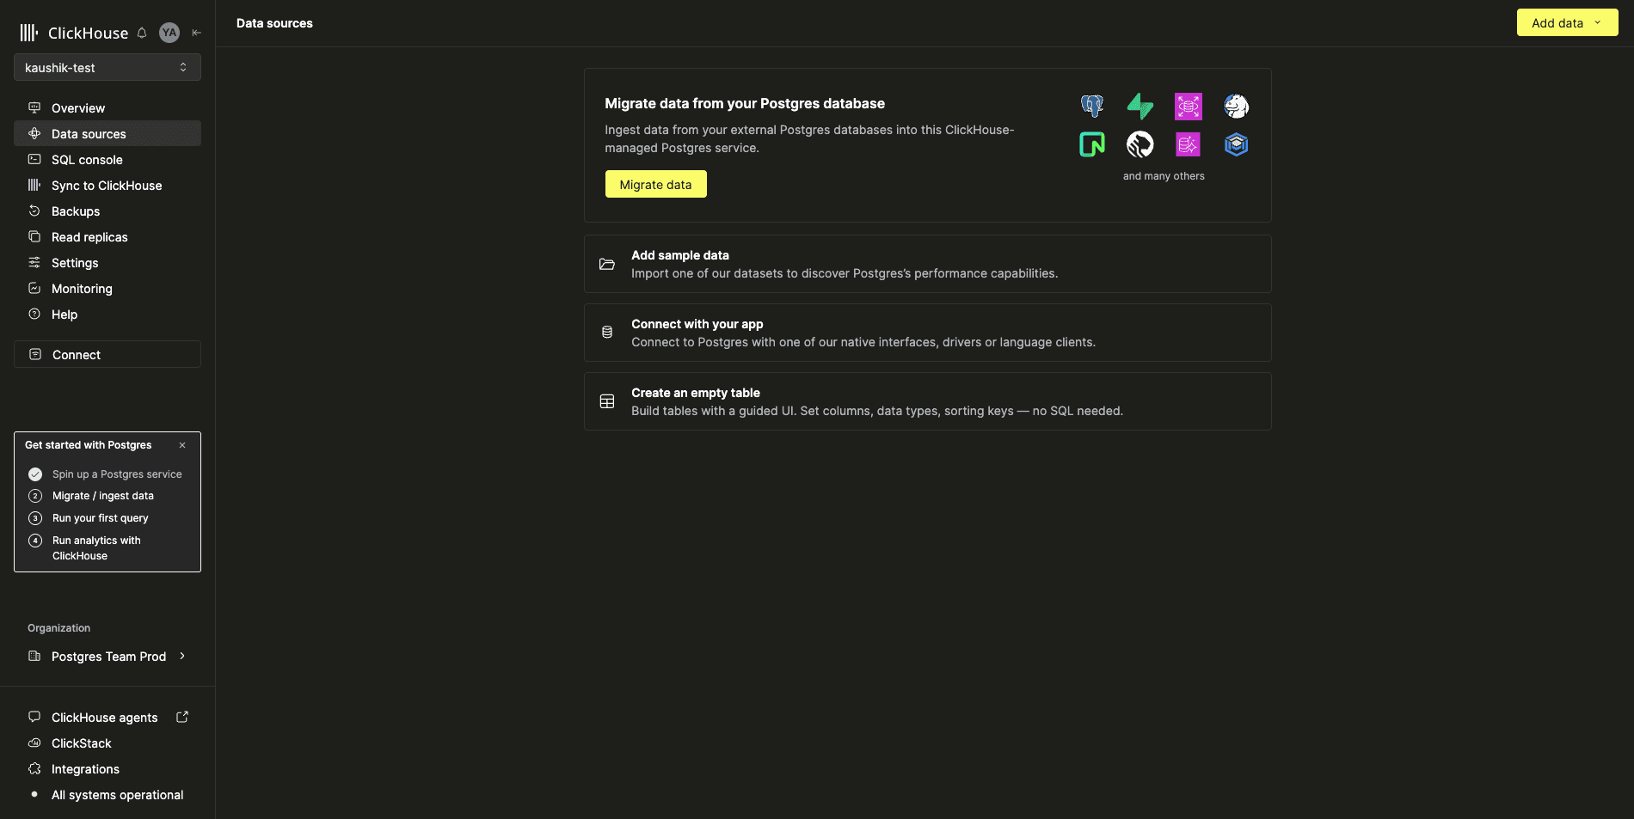Open the SQL console page
This screenshot has width=1634, height=819.
tap(107, 160)
